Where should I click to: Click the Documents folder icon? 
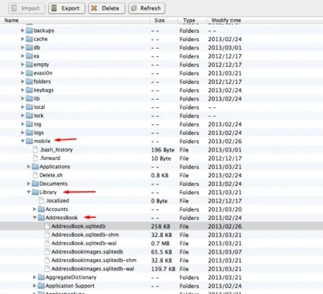coord(35,184)
